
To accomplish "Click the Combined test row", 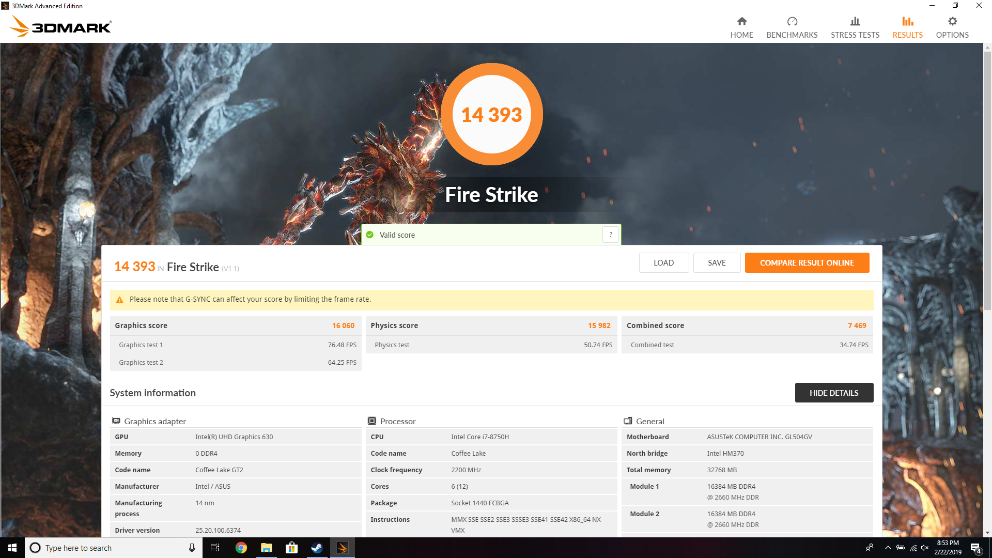I will point(747,345).
